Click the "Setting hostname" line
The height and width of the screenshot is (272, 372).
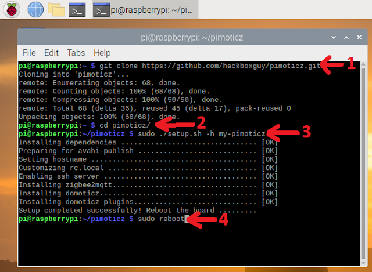(148, 159)
